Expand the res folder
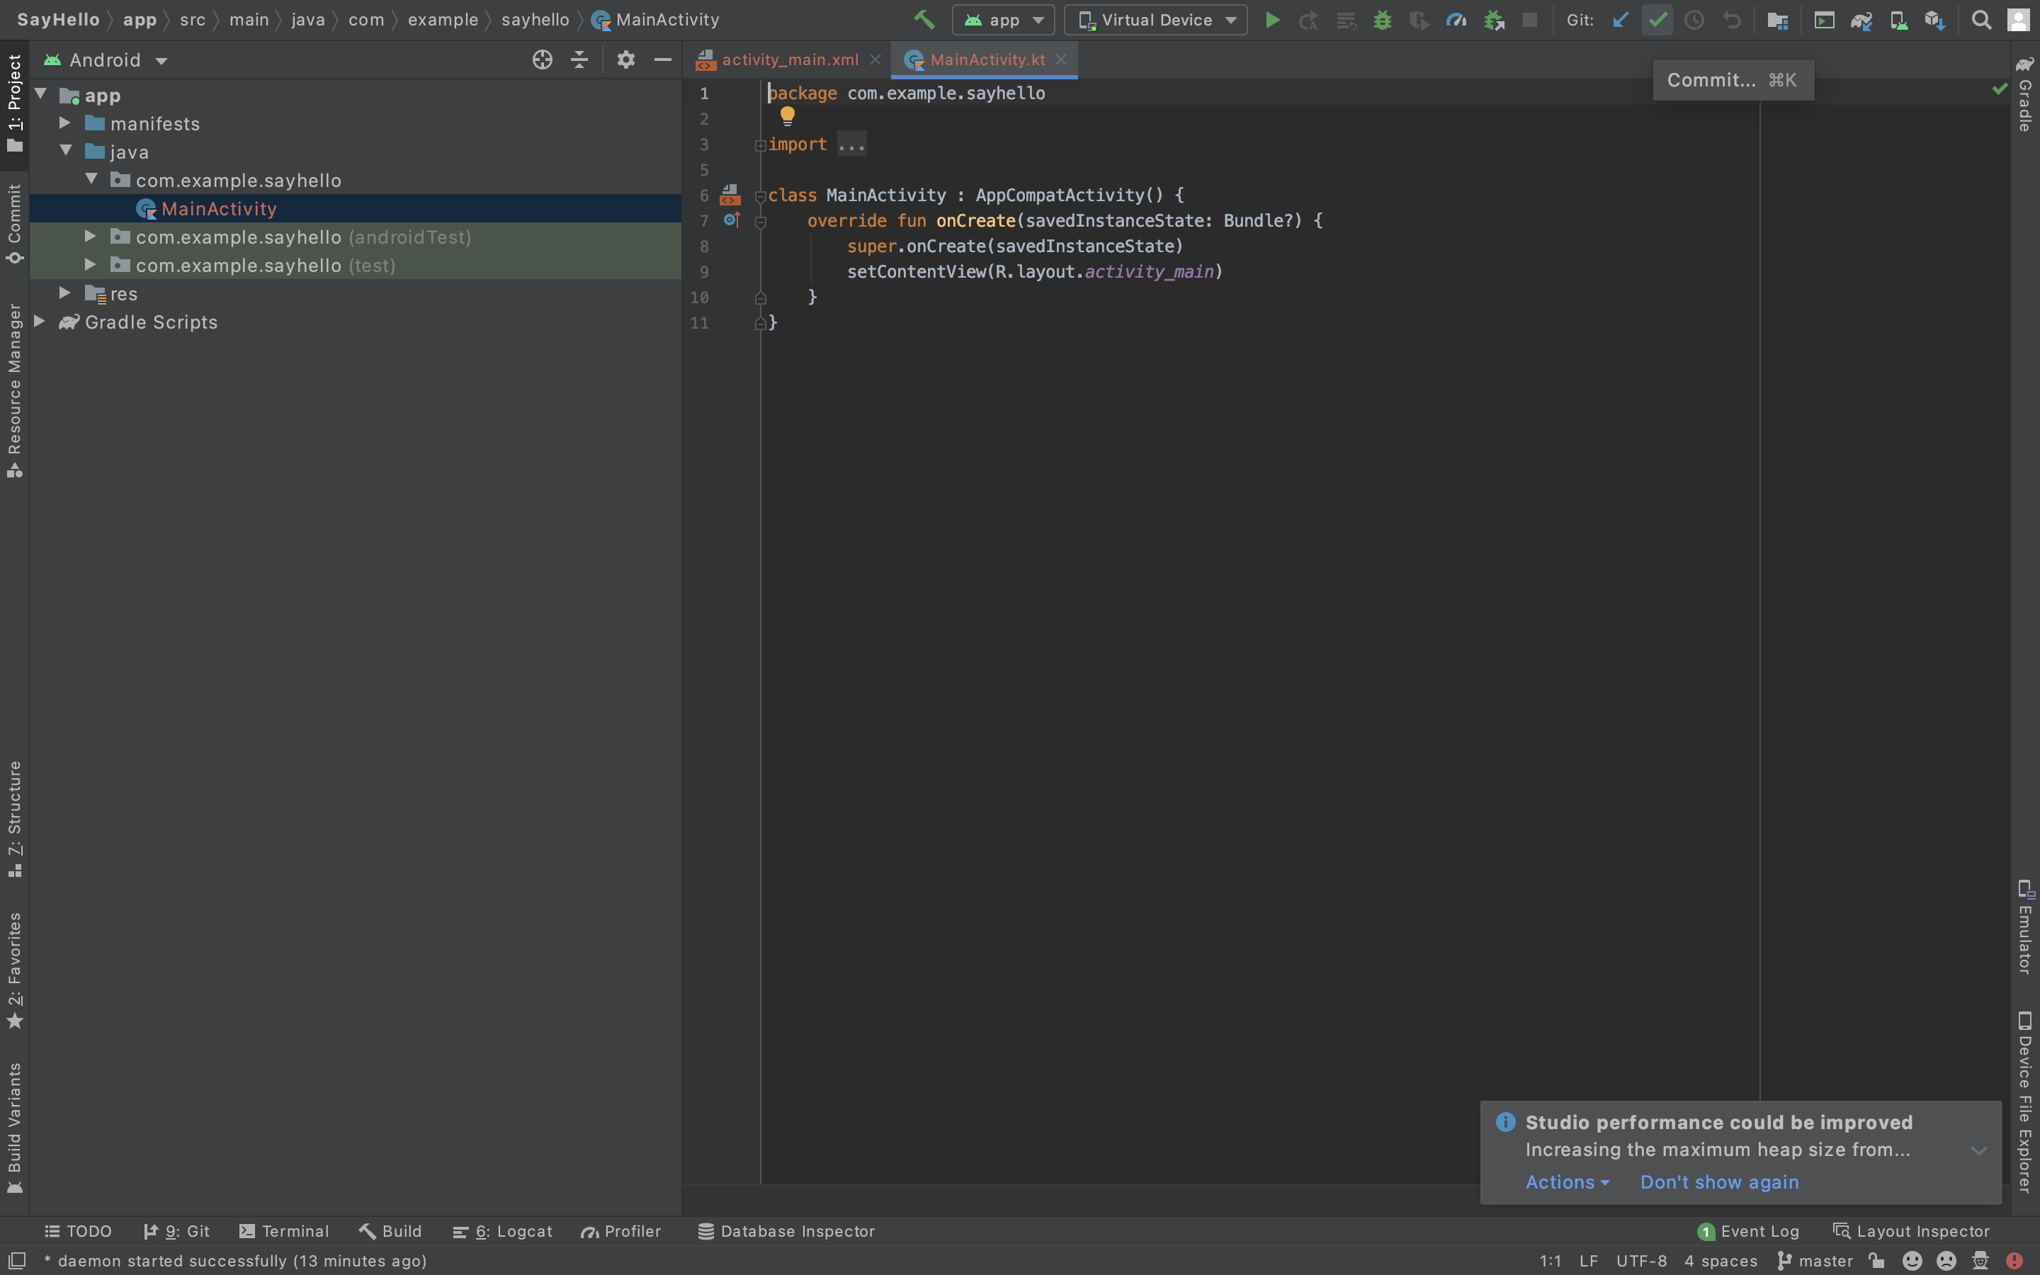 (x=65, y=293)
